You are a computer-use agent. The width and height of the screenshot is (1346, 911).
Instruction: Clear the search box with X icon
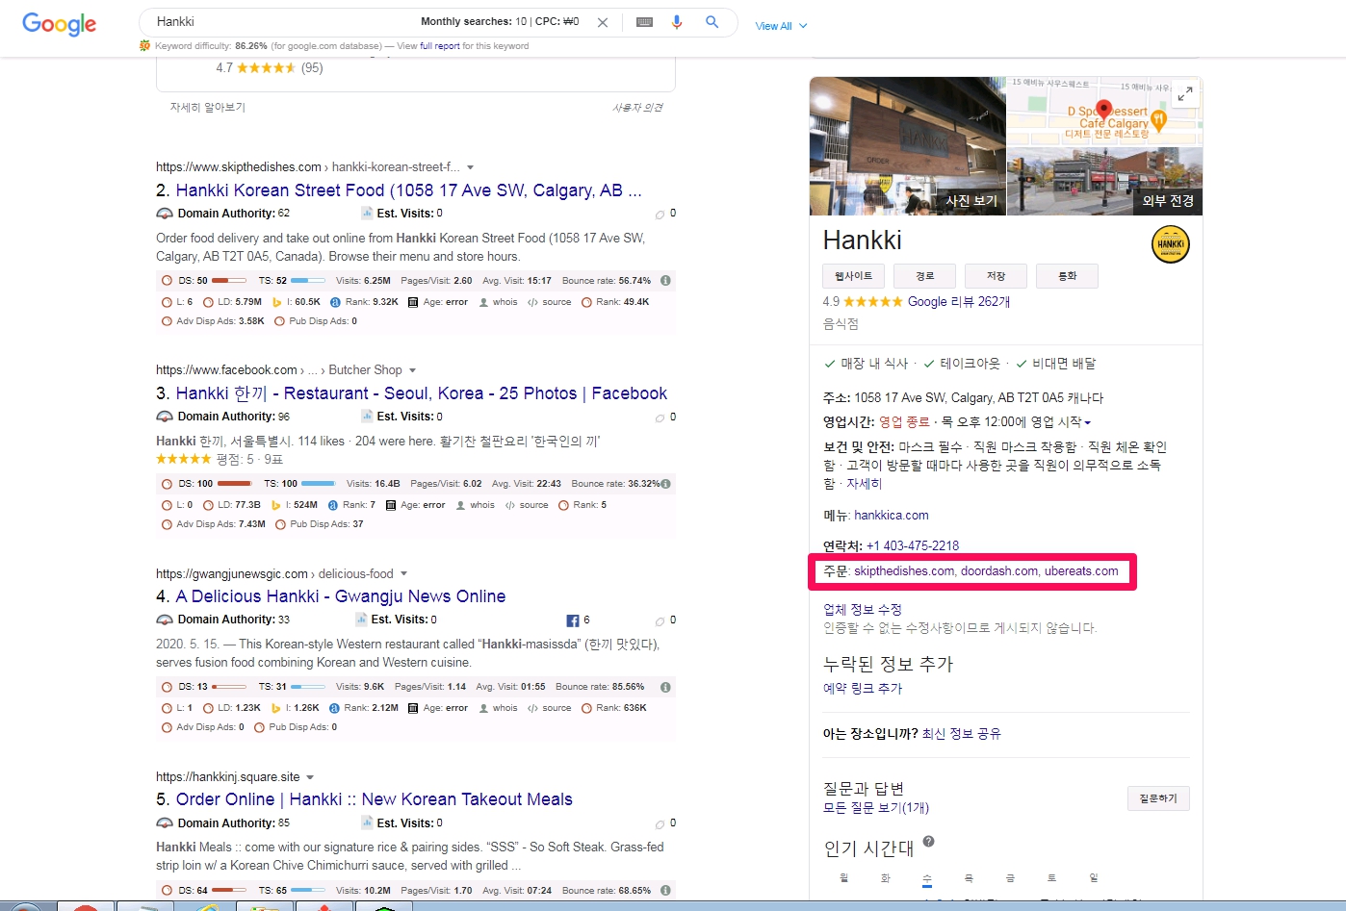point(603,22)
